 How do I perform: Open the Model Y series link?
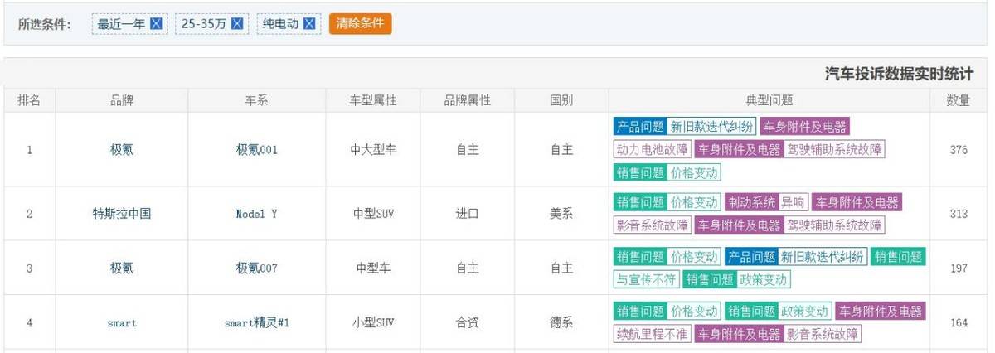click(257, 213)
